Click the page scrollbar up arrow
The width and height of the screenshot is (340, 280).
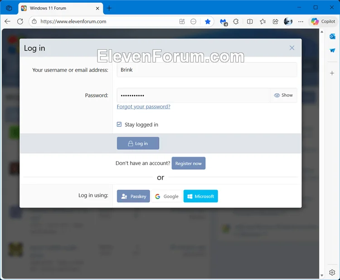pos(322,32)
